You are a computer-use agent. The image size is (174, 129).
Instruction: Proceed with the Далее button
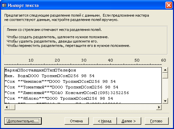pyautogui.click(x=129, y=121)
